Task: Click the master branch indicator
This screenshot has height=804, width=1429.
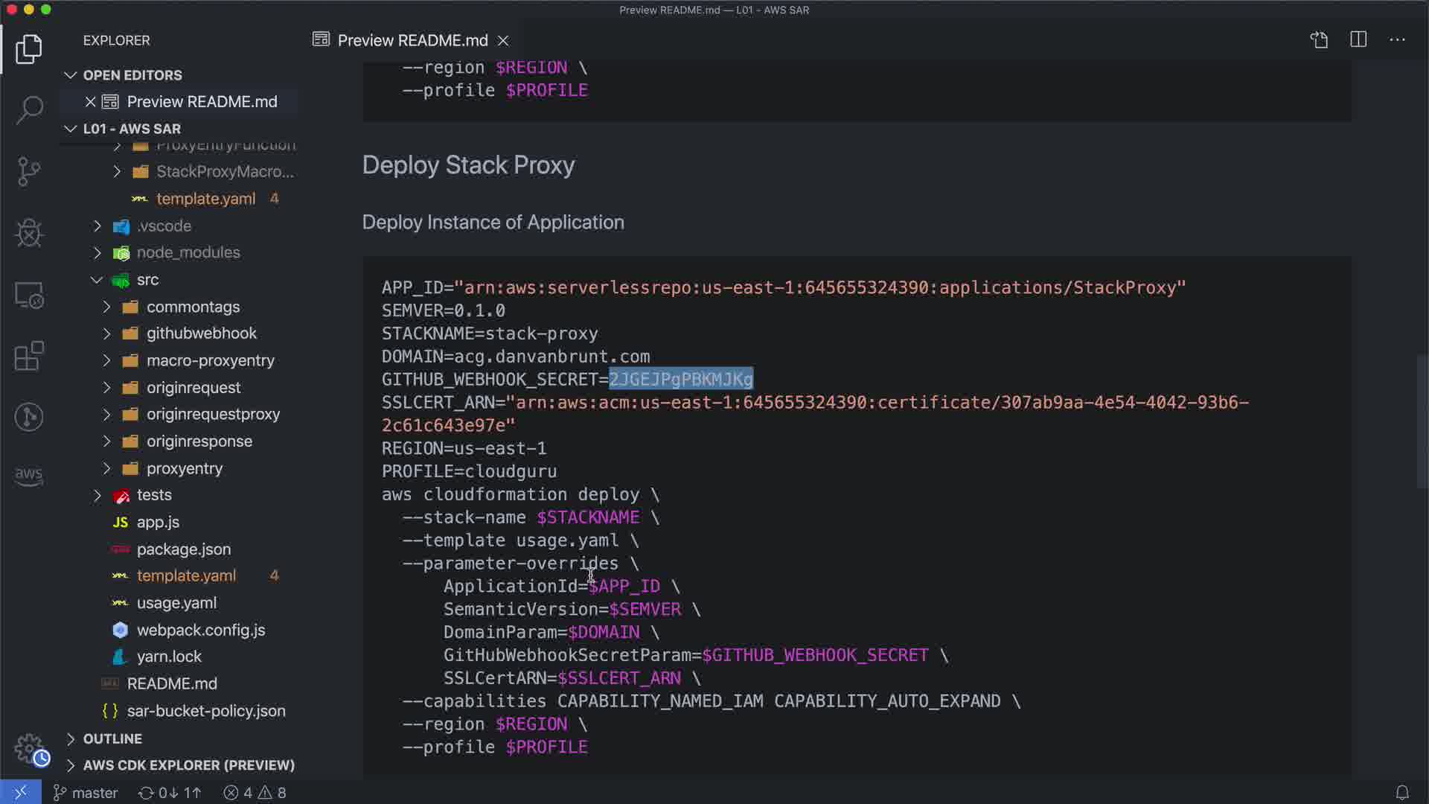Action: (x=86, y=793)
